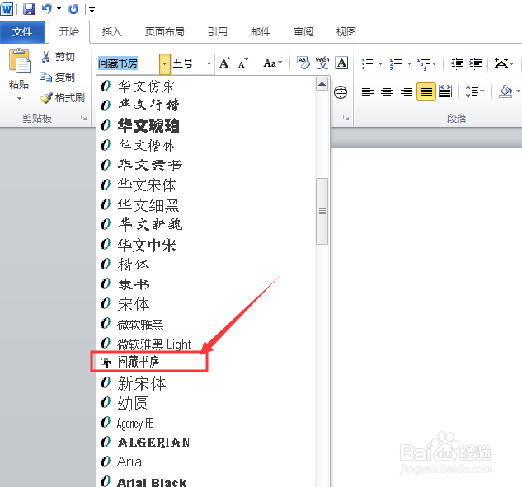Open the Font group dialog launcher

[346, 118]
